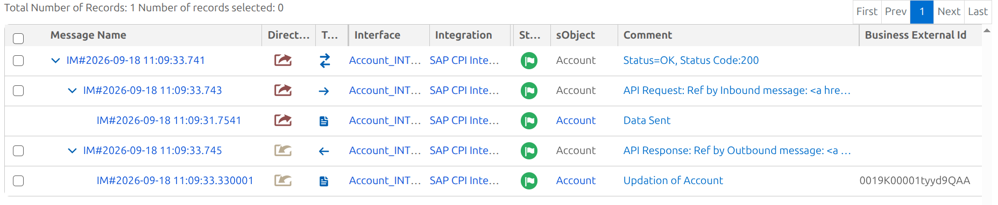998x205 pixels.
Task: Sort by Business External Id header
Action: point(915,35)
